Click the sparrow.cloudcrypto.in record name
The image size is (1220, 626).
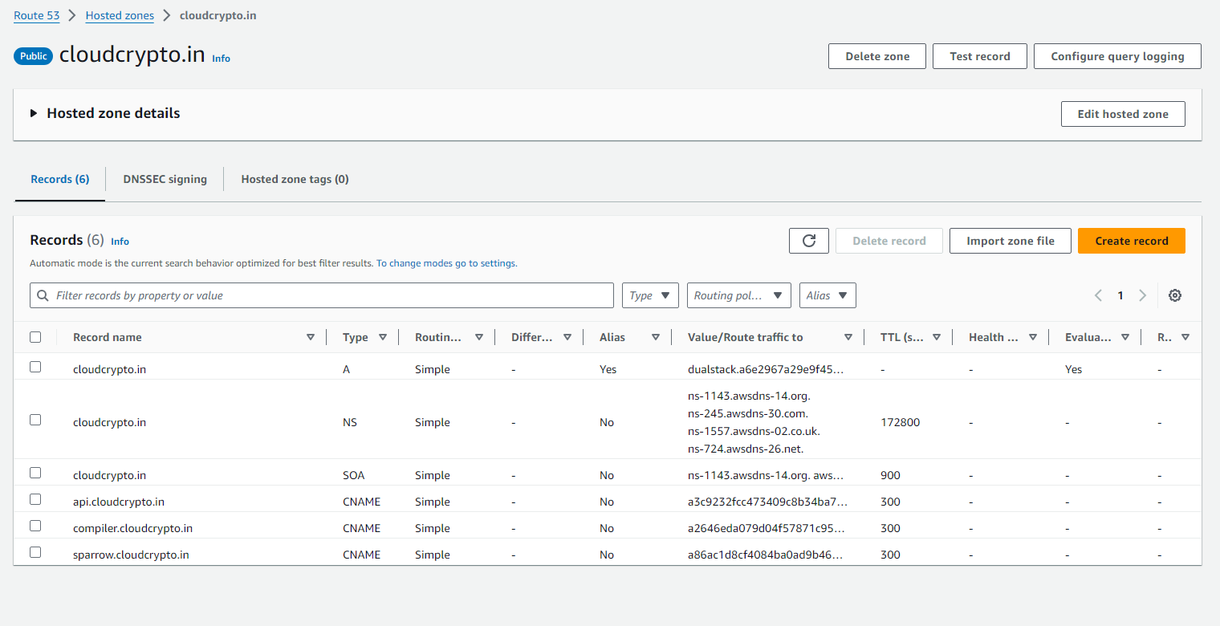[131, 555]
